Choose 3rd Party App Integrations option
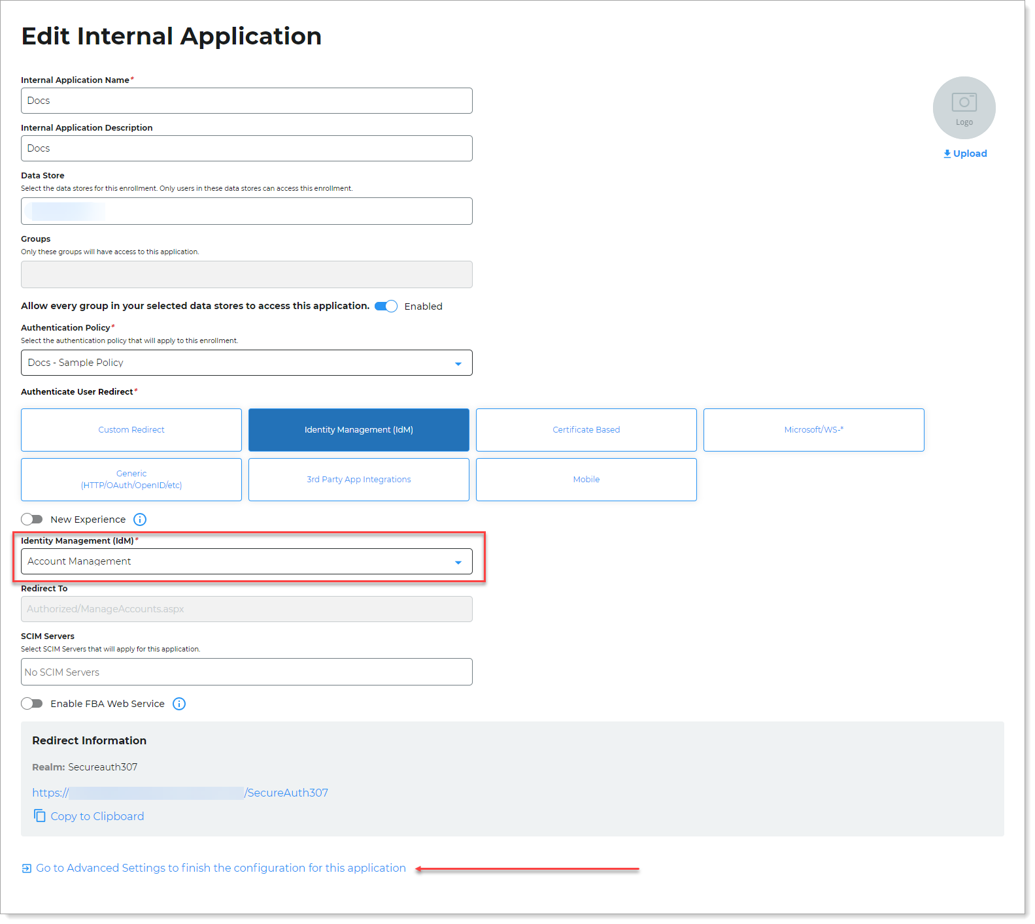This screenshot has width=1035, height=924. point(359,480)
